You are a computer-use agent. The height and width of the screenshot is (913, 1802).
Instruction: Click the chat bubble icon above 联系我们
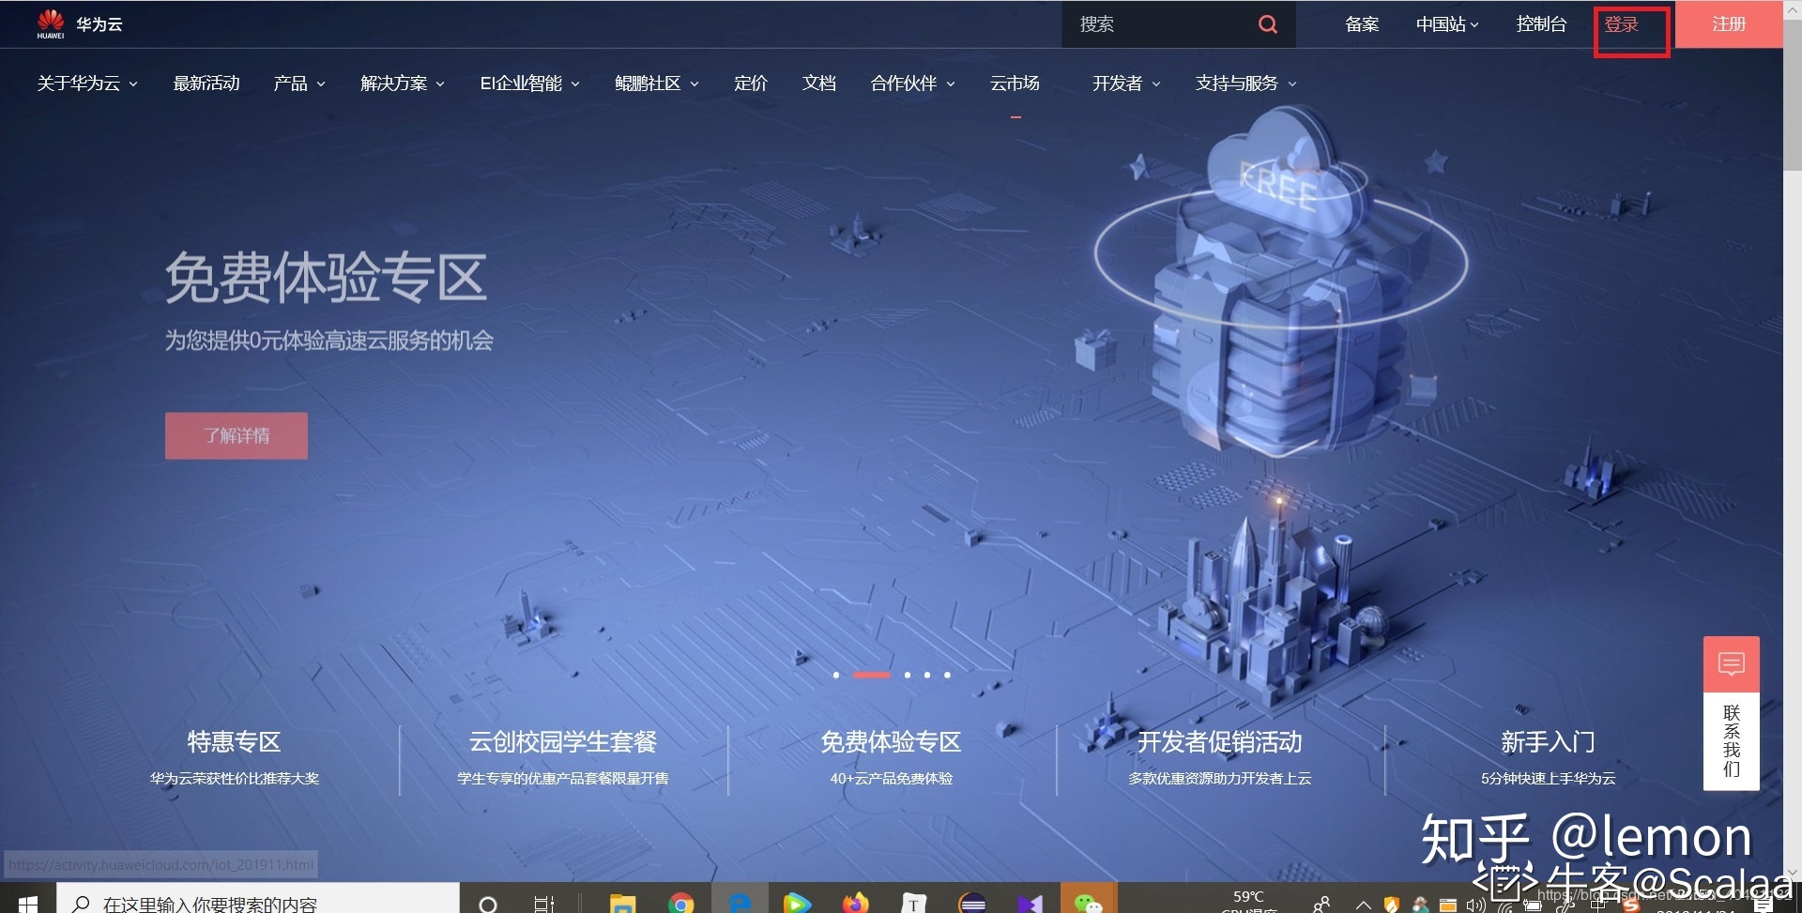1731,664
